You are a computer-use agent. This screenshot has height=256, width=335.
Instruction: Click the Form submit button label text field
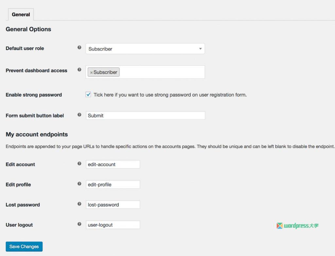[x=145, y=116]
